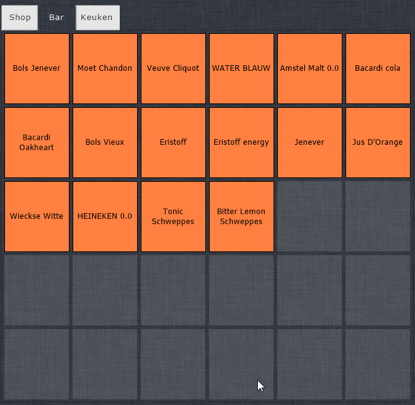Choose Bitter Lemon Schweppes tile
415x405 pixels.
pyautogui.click(x=242, y=216)
